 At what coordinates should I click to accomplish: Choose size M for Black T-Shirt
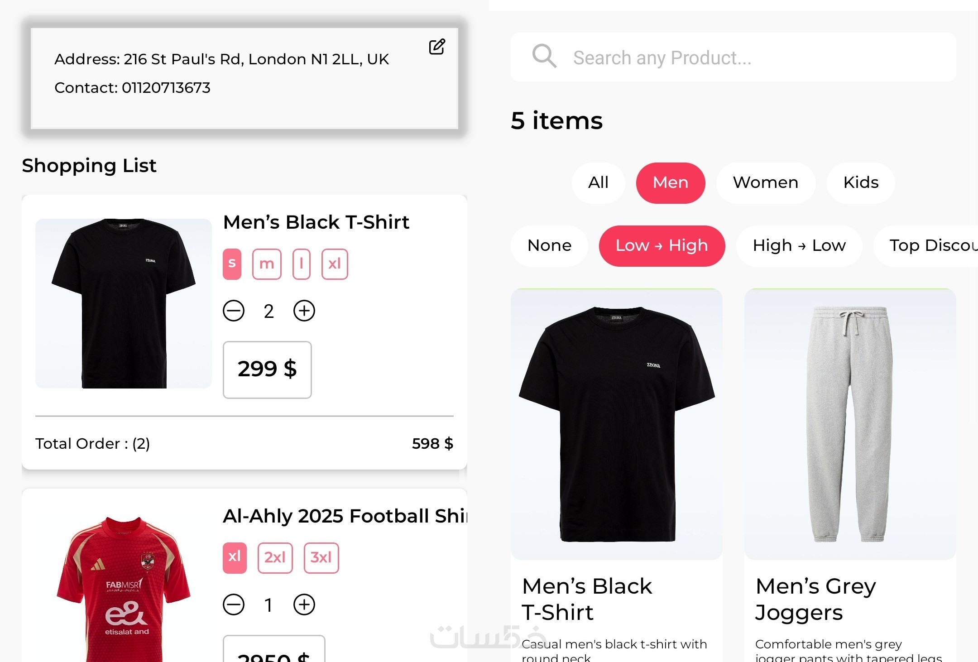267,264
